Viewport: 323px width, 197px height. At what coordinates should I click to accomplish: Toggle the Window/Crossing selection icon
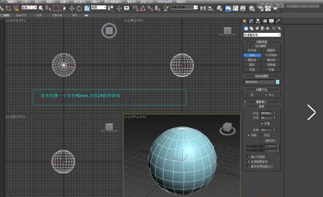click(63, 8)
